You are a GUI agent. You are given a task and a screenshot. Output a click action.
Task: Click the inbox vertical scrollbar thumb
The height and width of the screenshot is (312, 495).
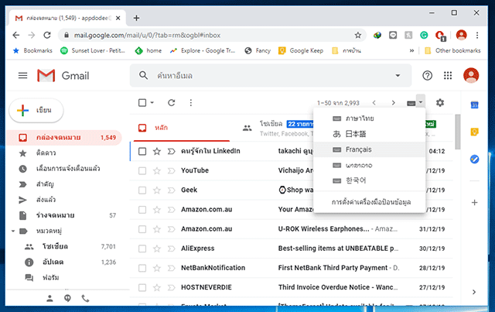tap(457, 132)
